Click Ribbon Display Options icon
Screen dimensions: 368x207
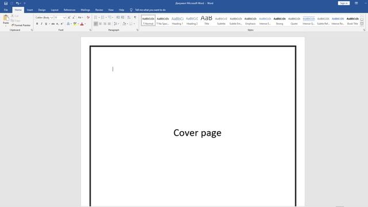pyautogui.click(x=356, y=3)
